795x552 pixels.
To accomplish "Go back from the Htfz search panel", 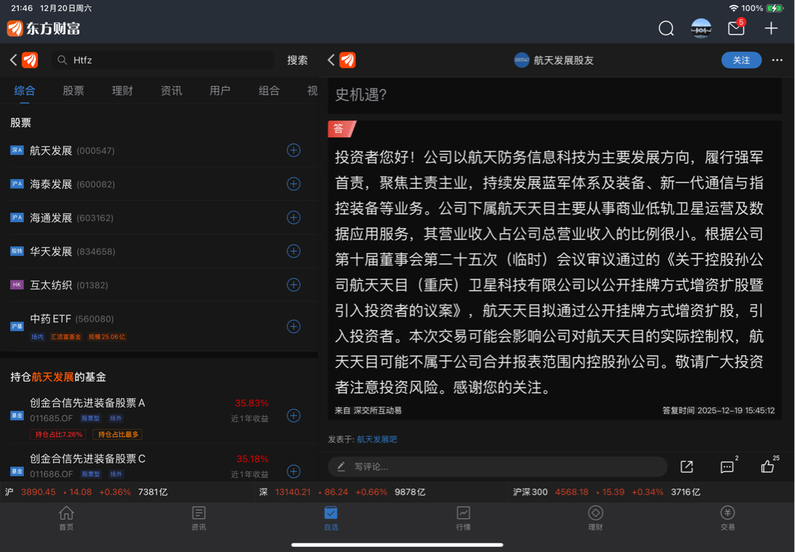I will (13, 60).
